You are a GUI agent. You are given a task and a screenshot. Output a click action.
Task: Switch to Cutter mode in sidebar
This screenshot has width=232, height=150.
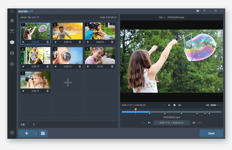pos(12,31)
